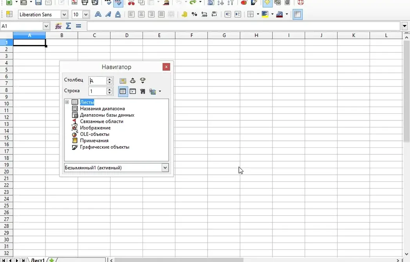The height and width of the screenshot is (262, 410).
Task: Run the Spelling check icon
Action: (108, 3)
